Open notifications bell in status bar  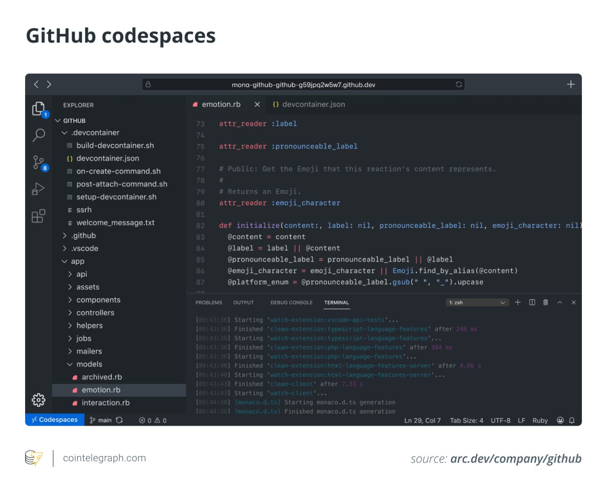tap(572, 420)
